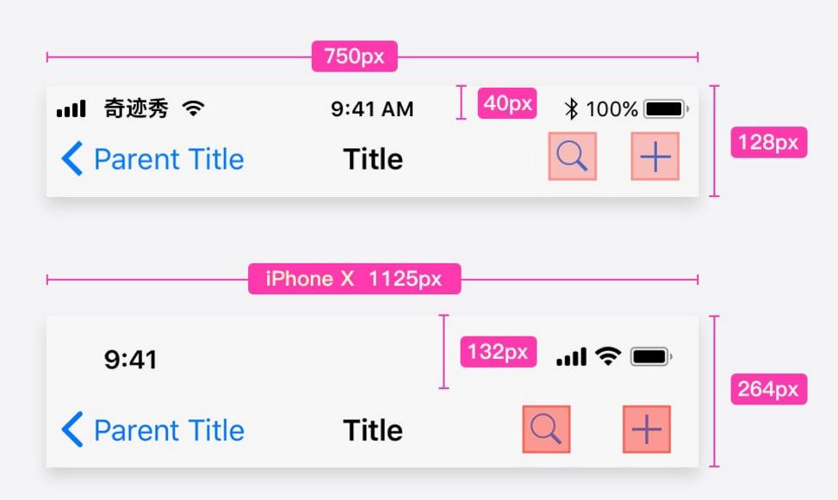The image size is (838, 500).
Task: Click the Bluetooth icon beside 100%
Action: [571, 109]
